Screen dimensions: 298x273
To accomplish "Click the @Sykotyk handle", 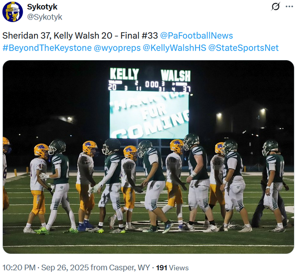I will pyautogui.click(x=45, y=17).
